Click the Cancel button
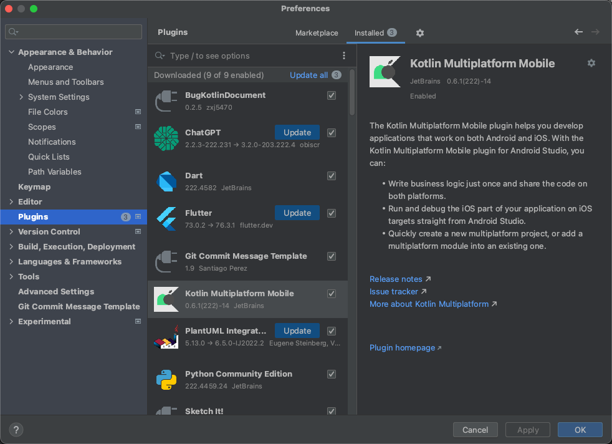The width and height of the screenshot is (612, 444). tap(475, 430)
